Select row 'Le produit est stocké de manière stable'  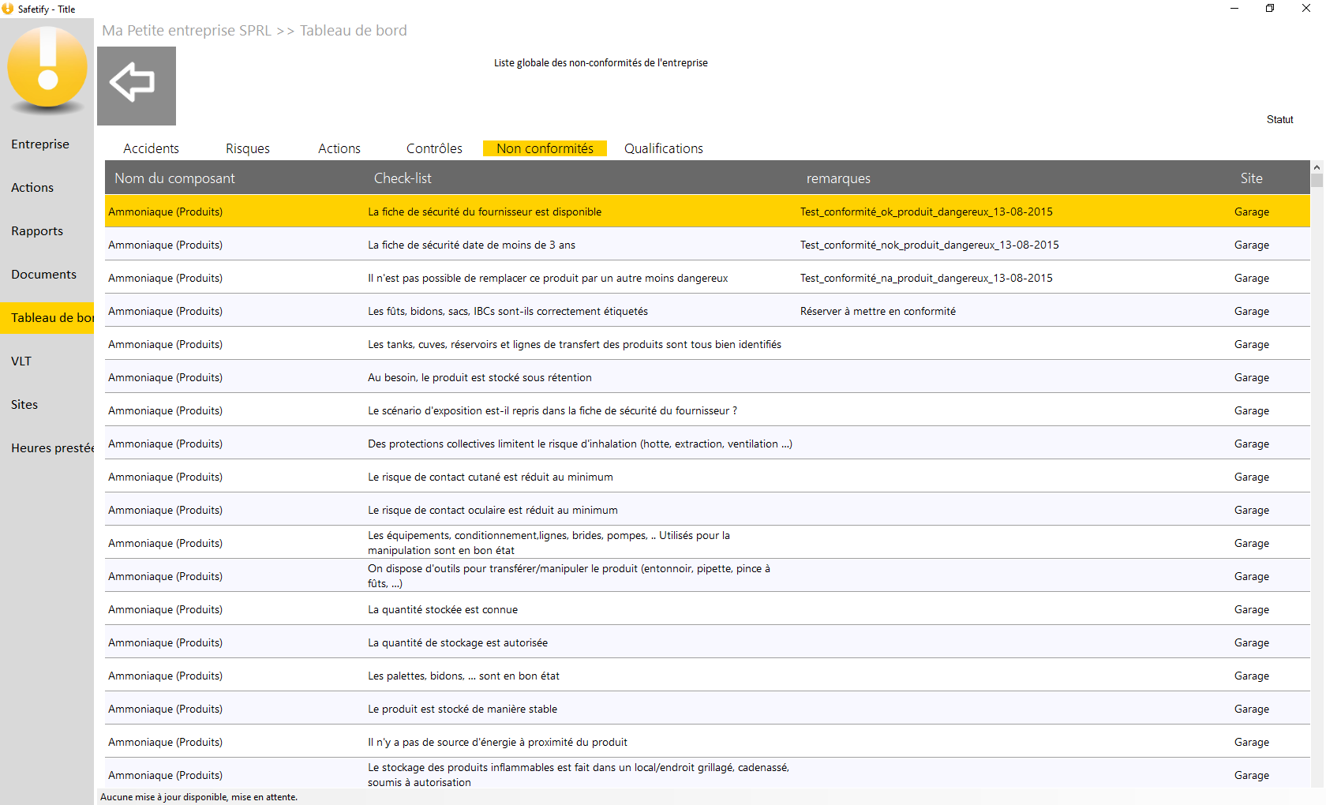click(x=707, y=709)
